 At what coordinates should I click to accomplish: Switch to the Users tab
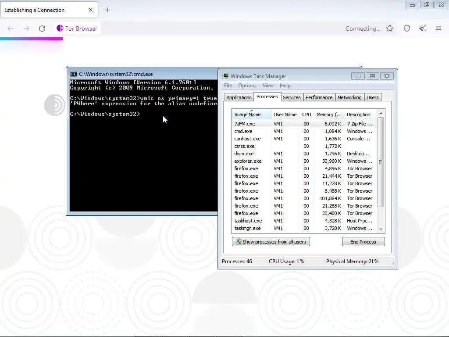coord(373,97)
